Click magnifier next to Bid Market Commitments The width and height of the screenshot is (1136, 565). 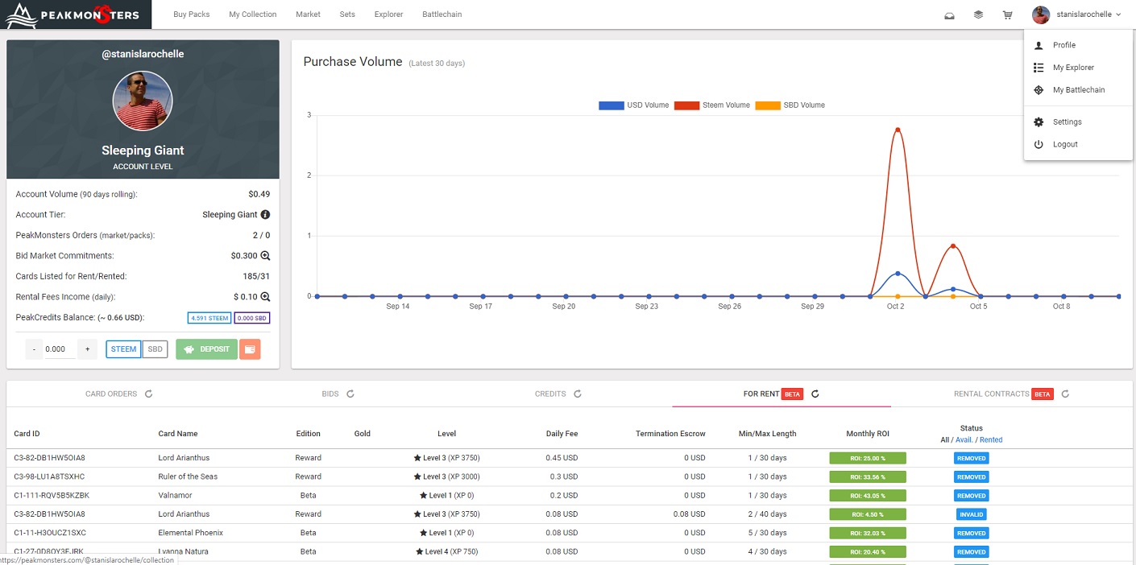pos(265,256)
